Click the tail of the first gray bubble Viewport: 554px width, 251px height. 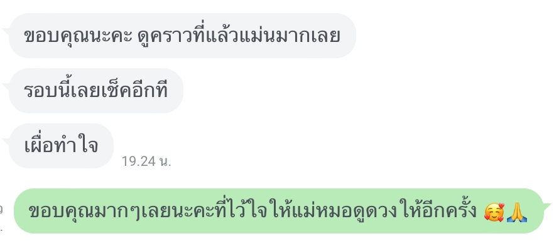(x=6, y=31)
